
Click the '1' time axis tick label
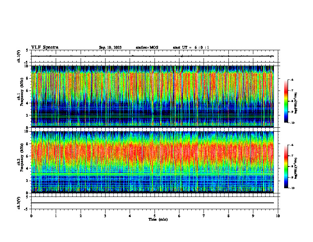coord(56,216)
